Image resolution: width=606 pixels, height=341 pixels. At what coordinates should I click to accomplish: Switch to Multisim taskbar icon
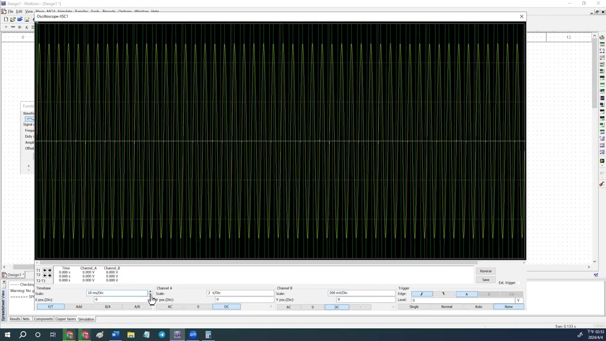click(177, 335)
